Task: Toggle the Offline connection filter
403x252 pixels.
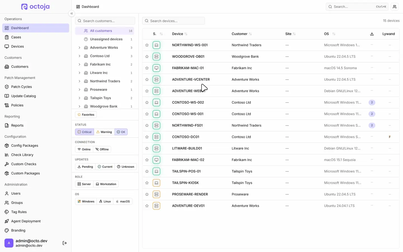Action: [102, 149]
